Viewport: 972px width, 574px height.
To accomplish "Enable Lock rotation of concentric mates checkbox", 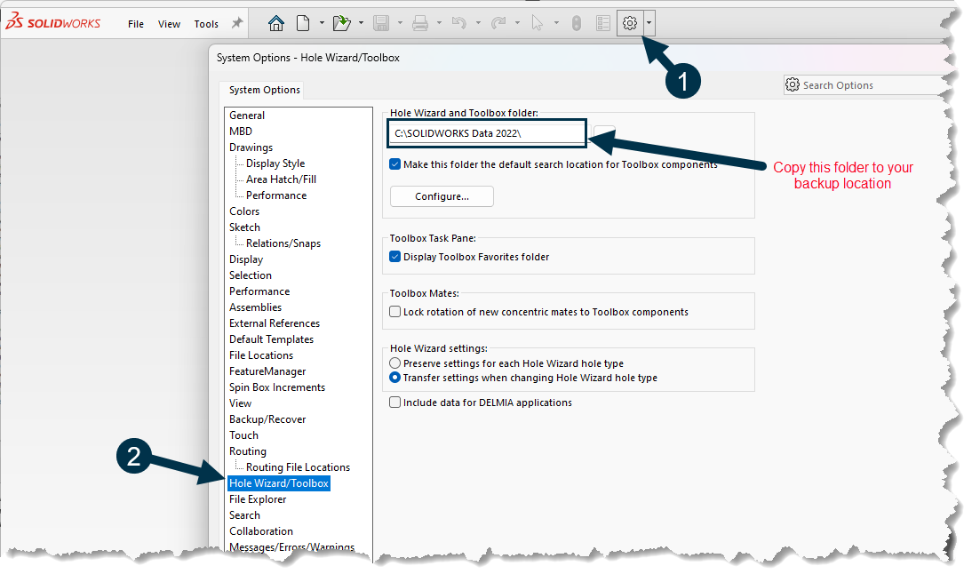I will pos(394,312).
